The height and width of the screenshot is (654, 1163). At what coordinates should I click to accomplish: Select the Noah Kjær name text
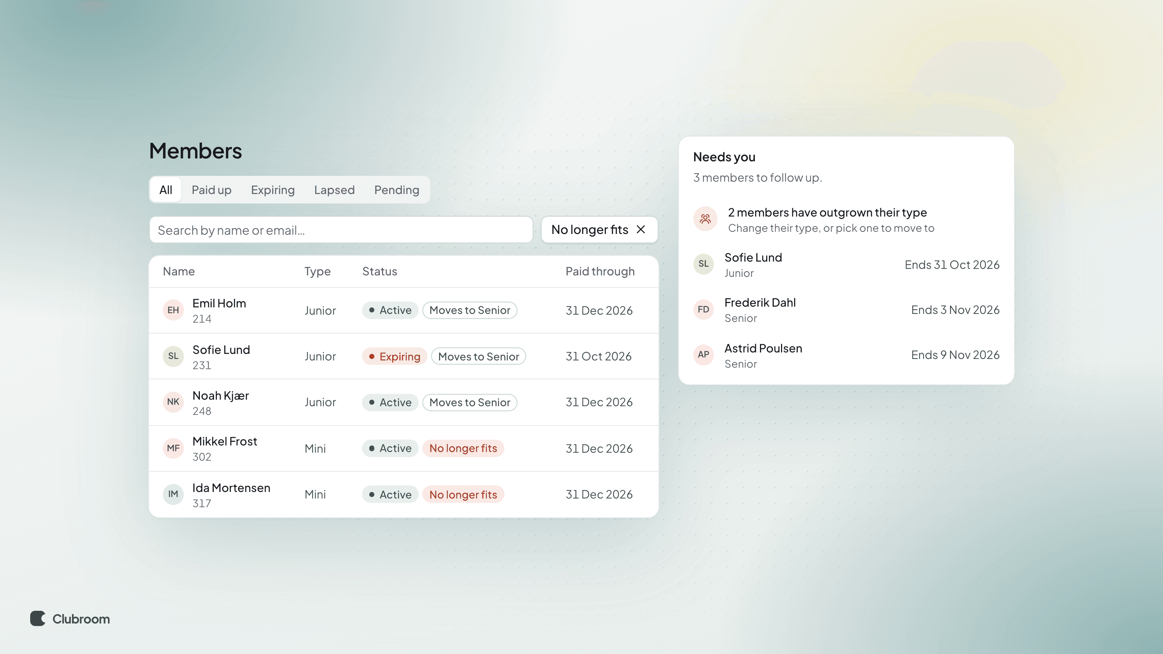(x=220, y=396)
